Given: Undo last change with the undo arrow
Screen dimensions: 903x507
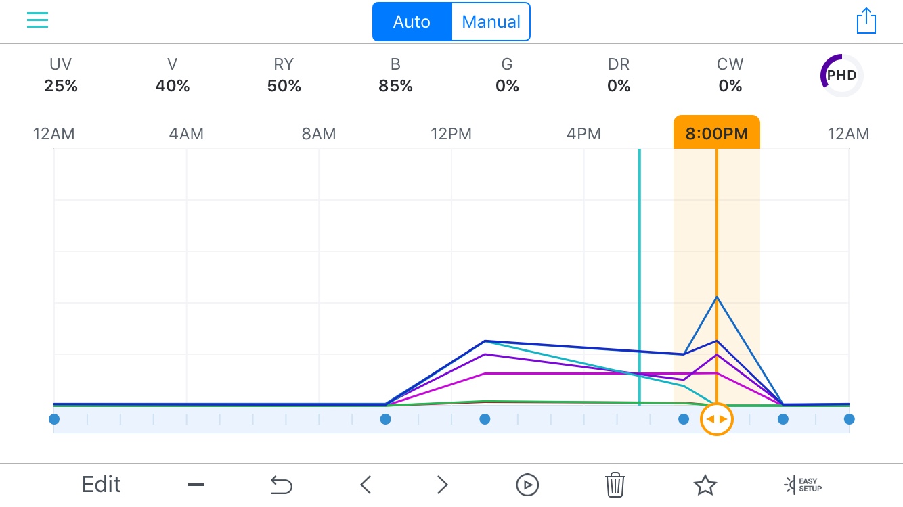Looking at the screenshot, I should coord(281,485).
